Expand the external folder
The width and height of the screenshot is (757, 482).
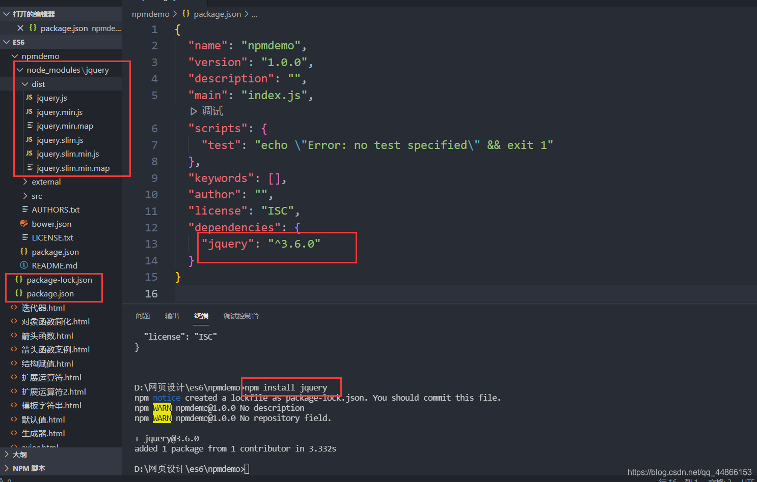click(x=25, y=182)
